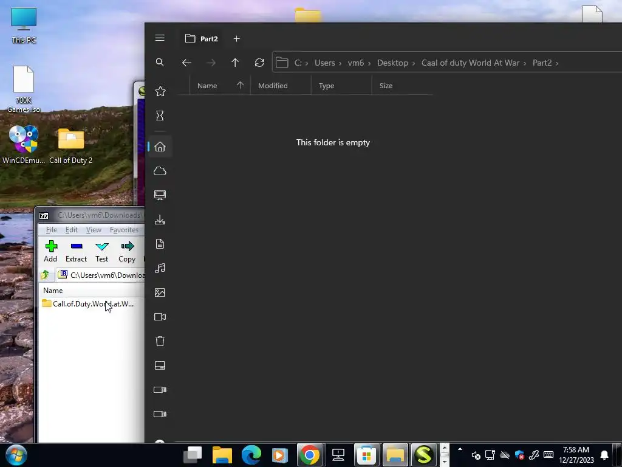The height and width of the screenshot is (467, 622).
Task: Open the Recycle Bin sidebar icon
Action: point(160,341)
